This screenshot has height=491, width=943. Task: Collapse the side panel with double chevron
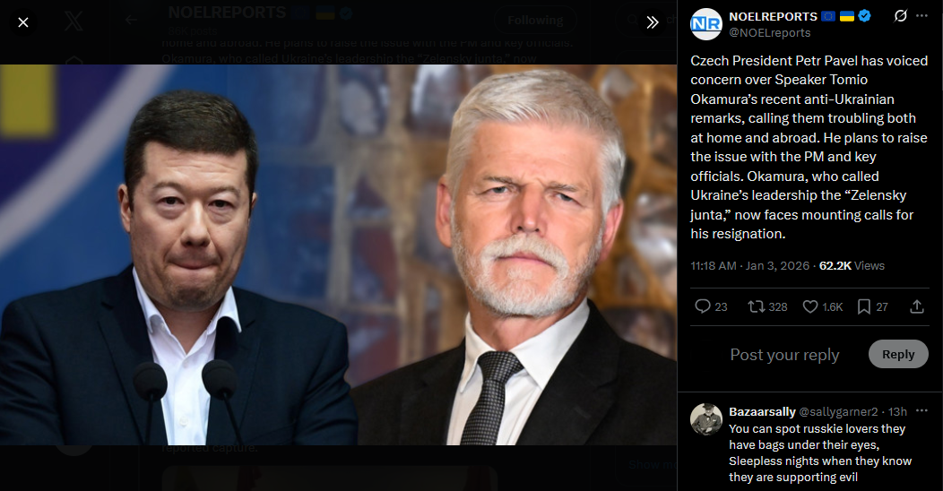pyautogui.click(x=653, y=22)
